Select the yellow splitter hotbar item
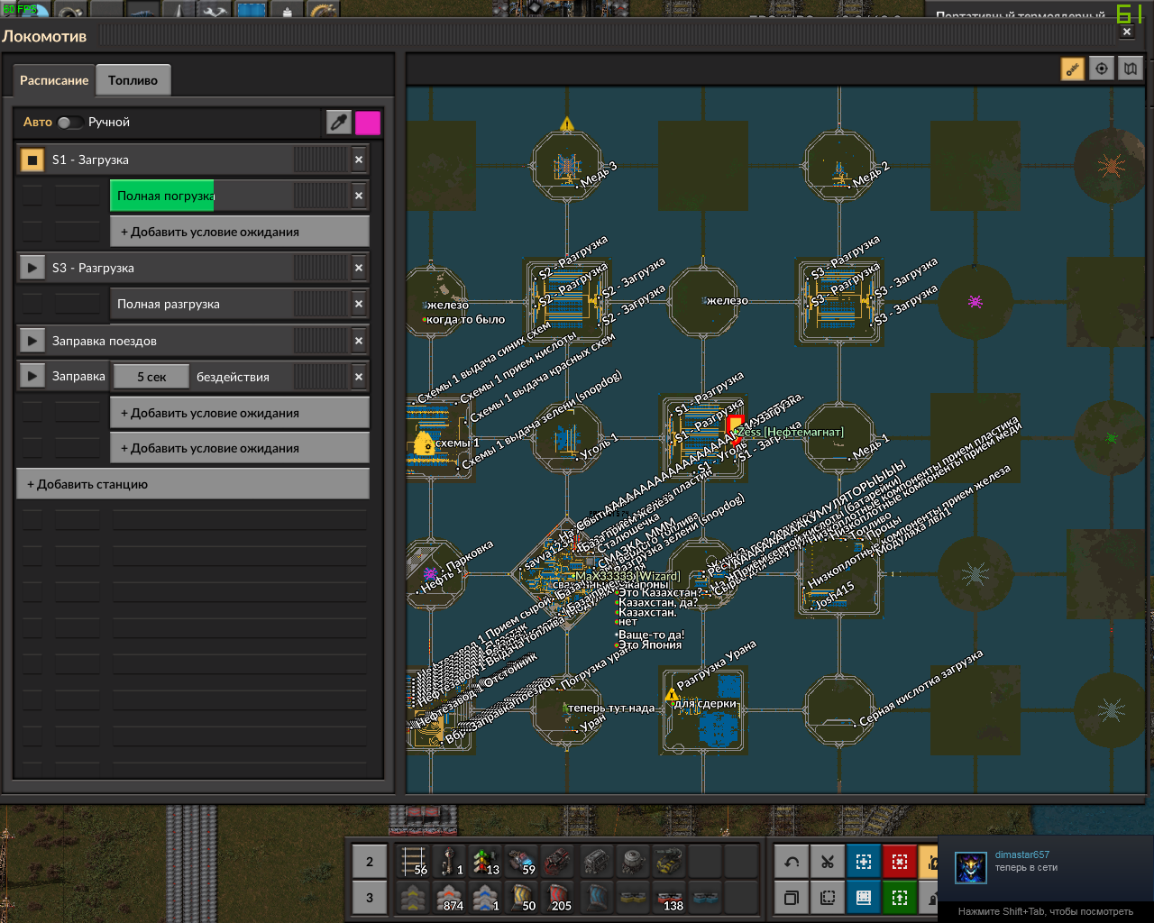 tap(633, 898)
